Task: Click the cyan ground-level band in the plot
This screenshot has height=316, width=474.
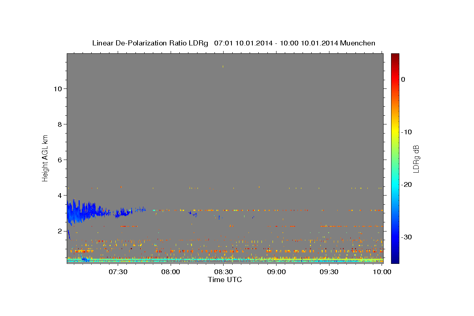Action: (225, 260)
